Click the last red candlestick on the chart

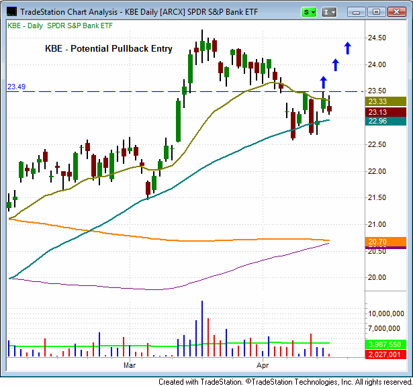329,109
